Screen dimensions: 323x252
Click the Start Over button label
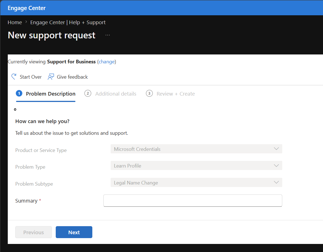31,77
